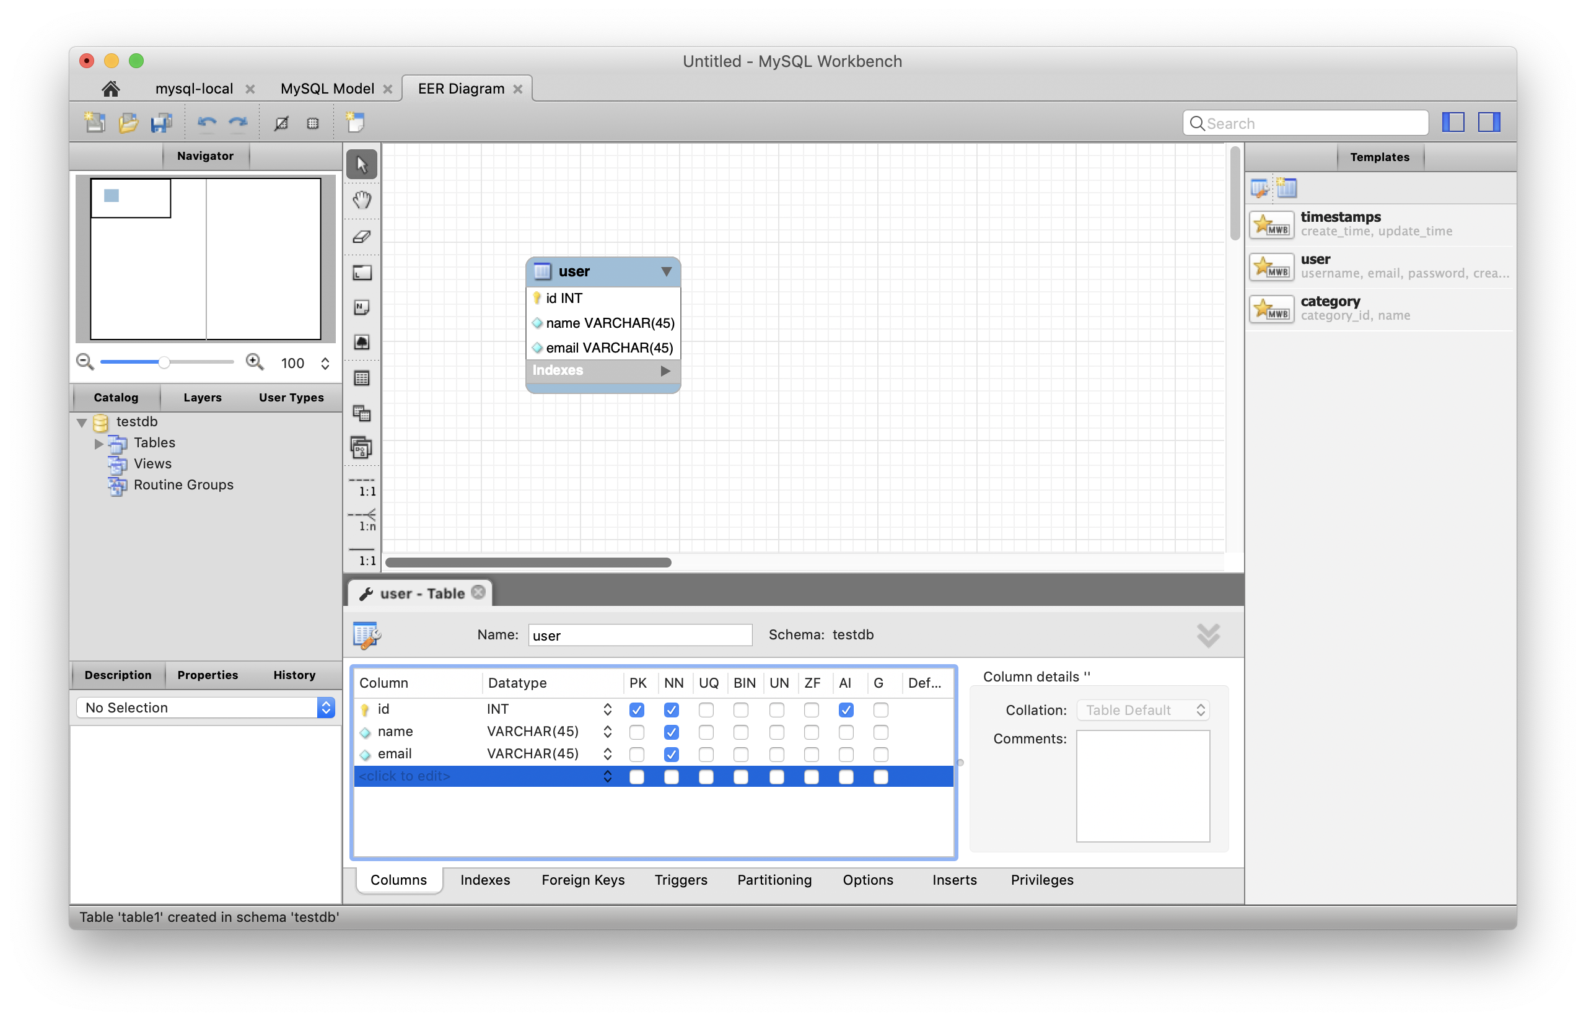
Task: Open a model file from toolbar
Action: (x=128, y=123)
